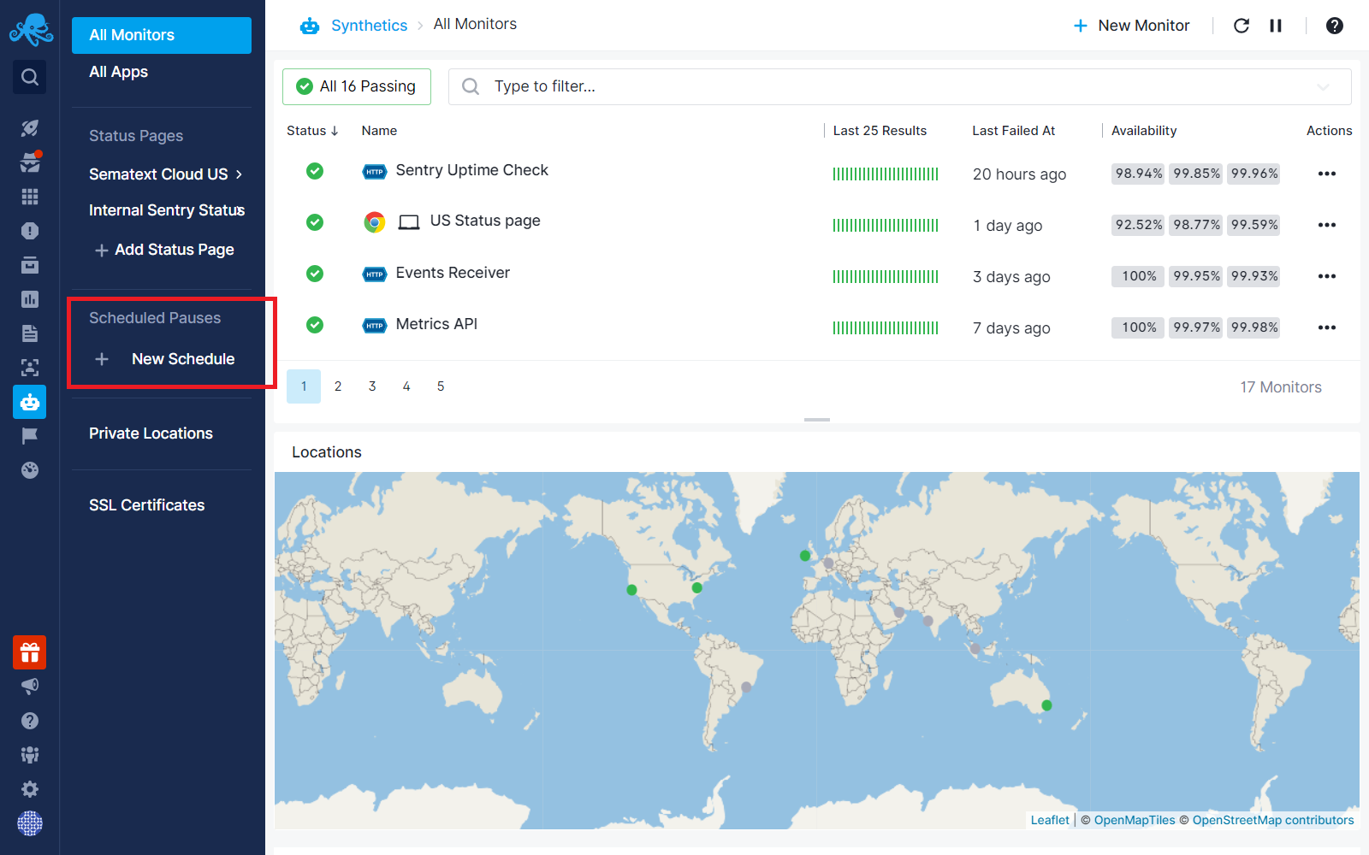
Task: Open actions menu for Metrics API
Action: tap(1327, 327)
